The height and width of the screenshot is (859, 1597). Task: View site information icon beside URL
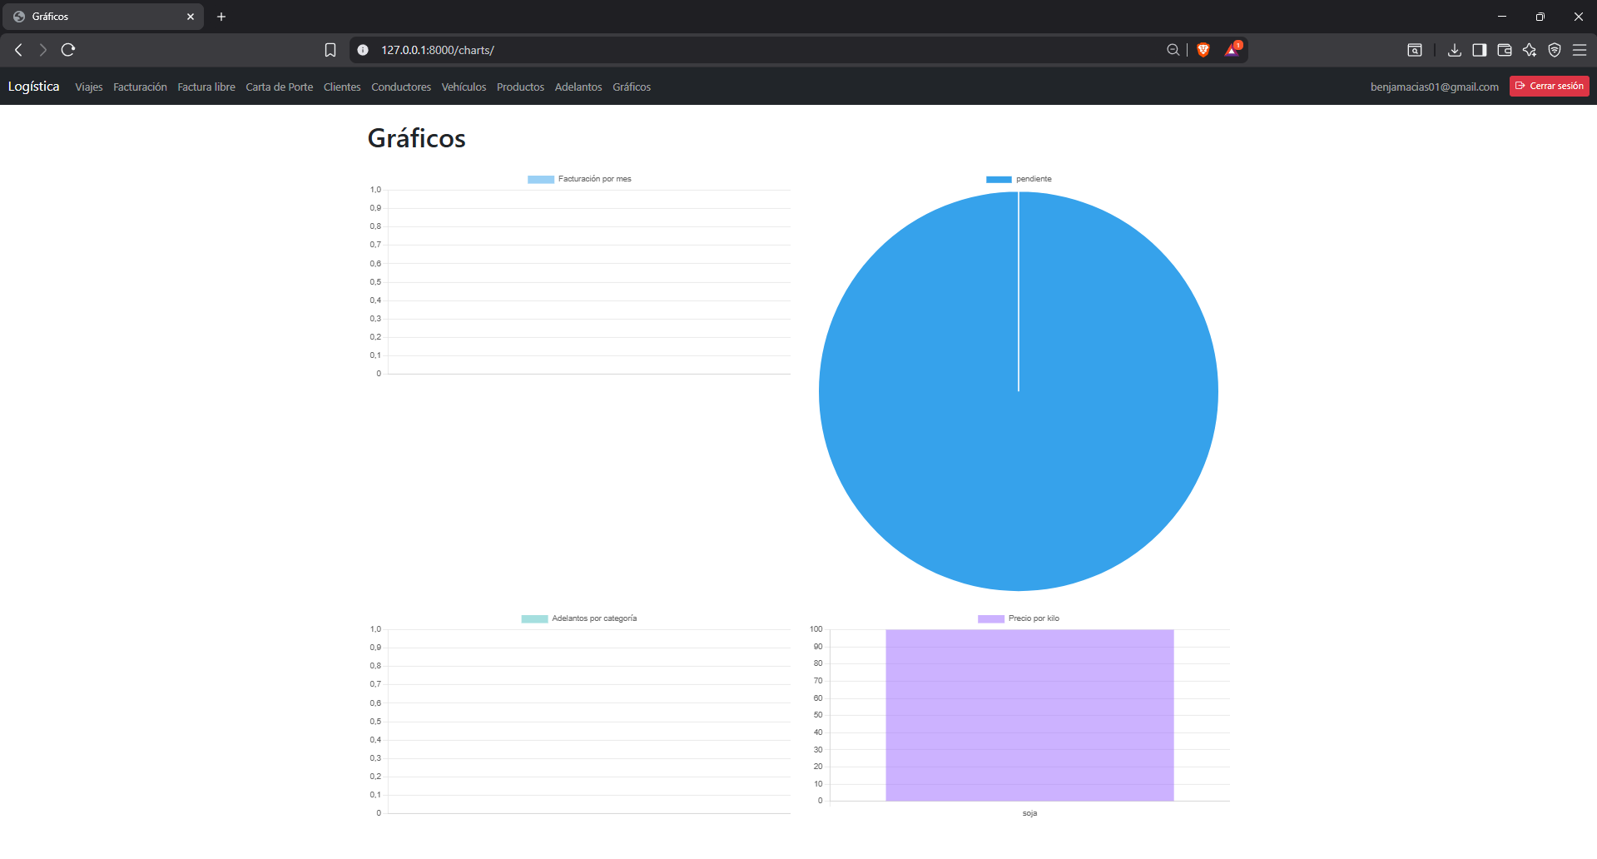tap(363, 50)
